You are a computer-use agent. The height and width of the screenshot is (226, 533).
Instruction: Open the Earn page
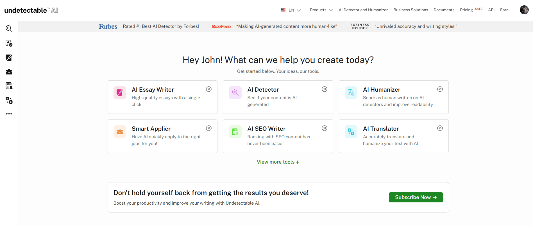tap(504, 10)
